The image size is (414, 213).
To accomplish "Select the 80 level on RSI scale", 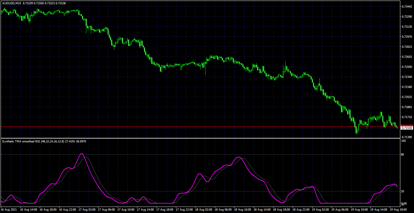I will pyautogui.click(x=403, y=155).
